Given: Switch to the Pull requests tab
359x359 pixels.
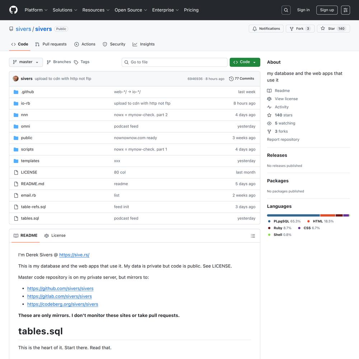Looking at the screenshot, I should [51, 44].
